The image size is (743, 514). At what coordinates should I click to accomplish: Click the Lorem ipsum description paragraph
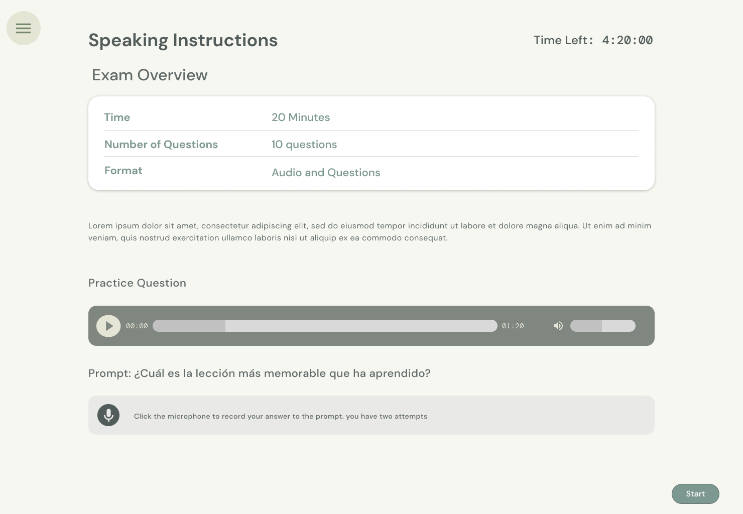point(369,232)
